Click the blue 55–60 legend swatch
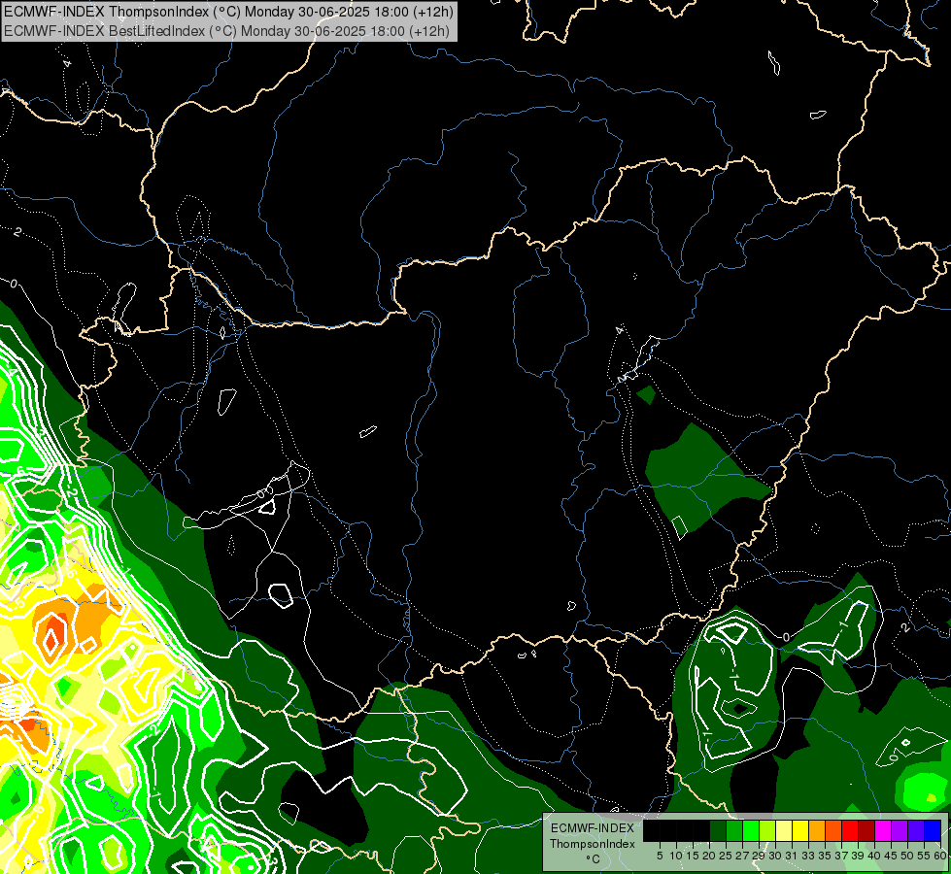This screenshot has width=951, height=874. tap(933, 831)
